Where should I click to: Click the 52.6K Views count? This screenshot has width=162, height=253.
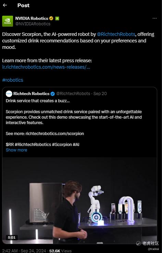point(60,251)
